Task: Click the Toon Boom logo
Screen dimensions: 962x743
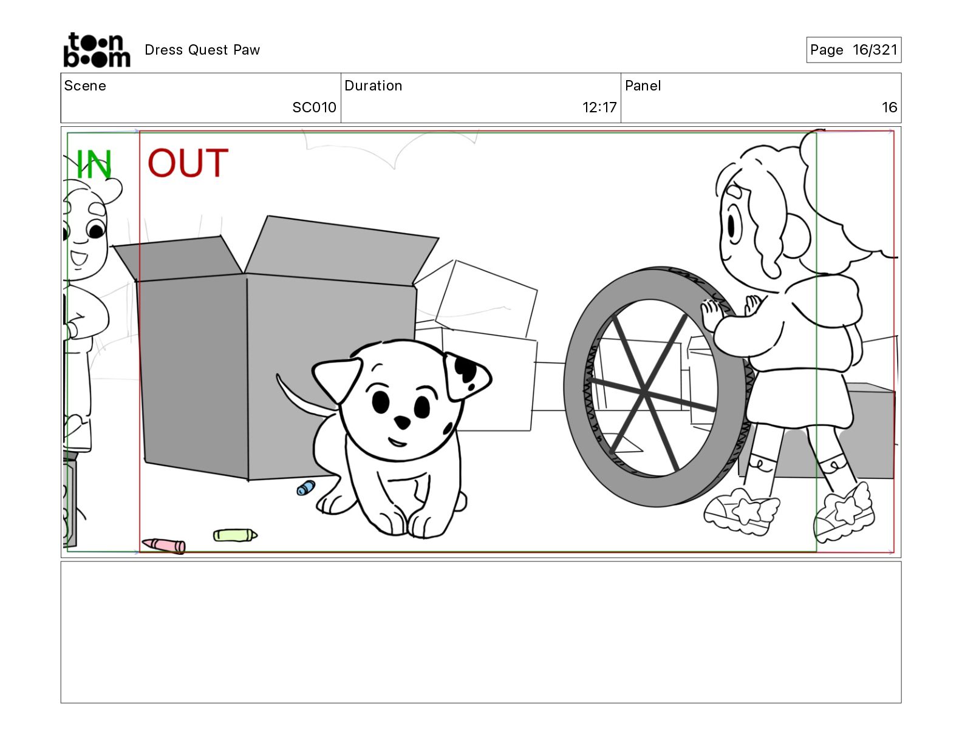Action: pos(97,50)
